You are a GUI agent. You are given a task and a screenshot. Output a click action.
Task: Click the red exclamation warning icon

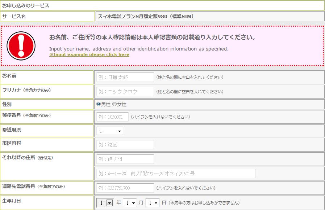[x=21, y=45]
